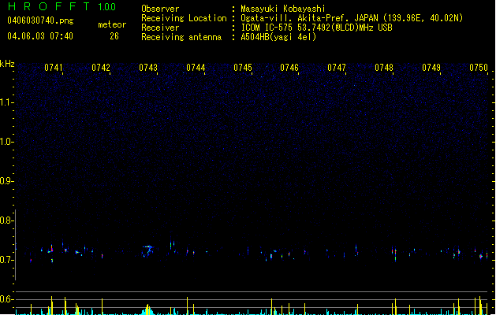
Task: Click the 0741 time marker
Action: (x=53, y=68)
